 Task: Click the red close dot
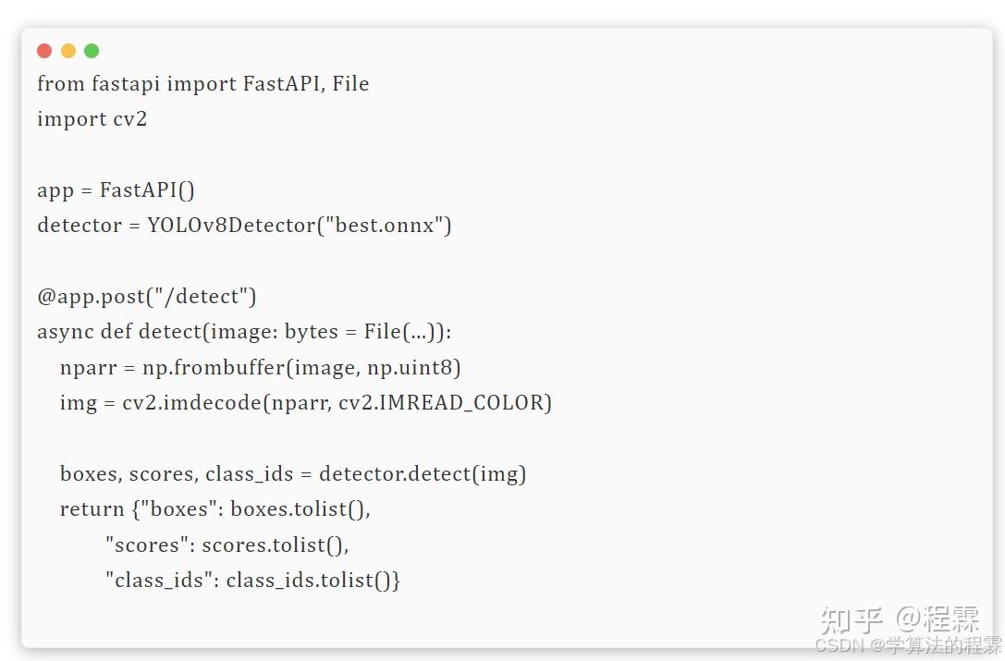[44, 51]
